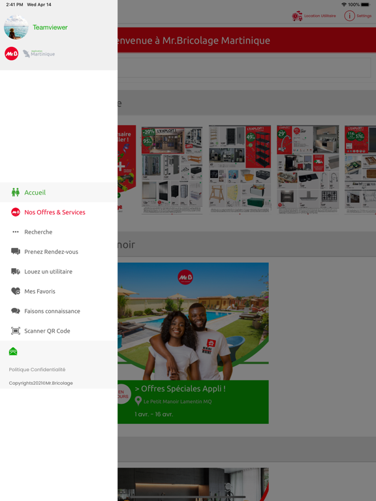Tap the Mr.B icon next to Nos Offres
Viewport: 376px width, 501px height.
pyautogui.click(x=16, y=212)
